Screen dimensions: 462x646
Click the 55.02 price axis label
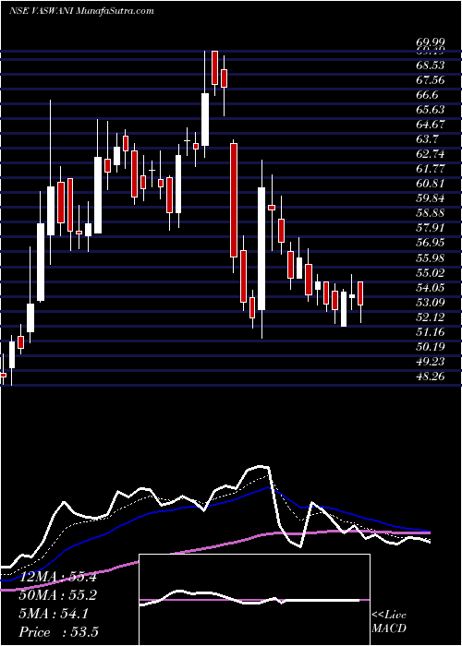pos(431,273)
